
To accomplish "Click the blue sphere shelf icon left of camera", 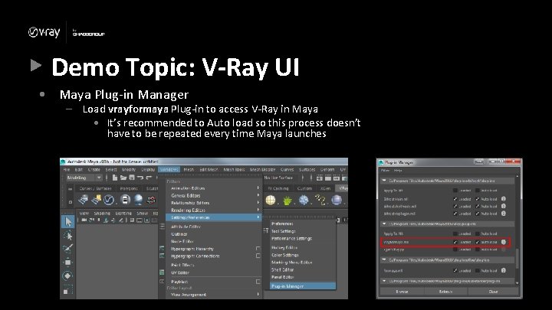I will coord(138,200).
